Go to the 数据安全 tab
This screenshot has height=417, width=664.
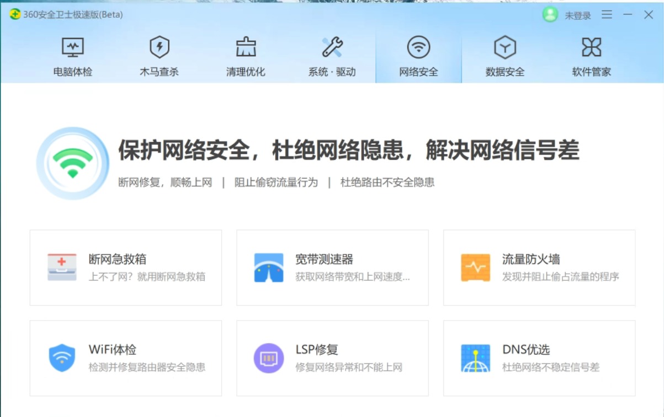click(x=504, y=56)
